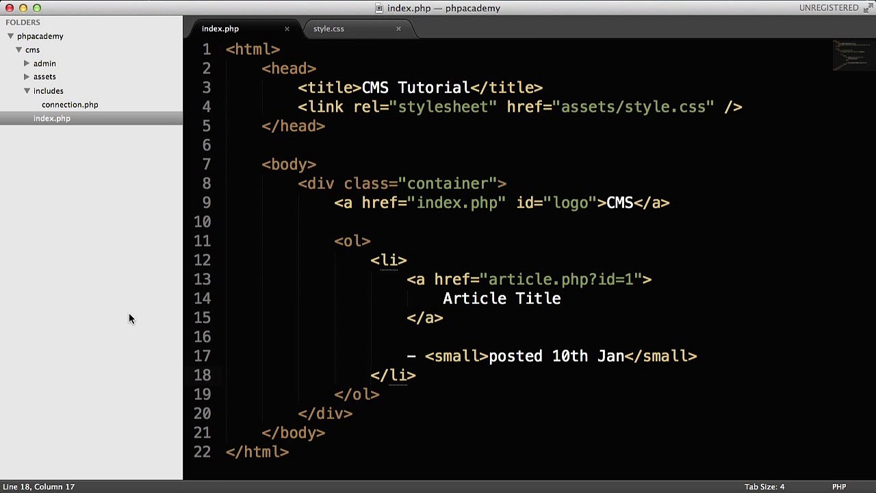This screenshot has height=493, width=876.
Task: Click the UNREGISTERED label in title bar
Action: coord(829,8)
